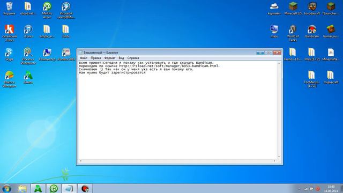The width and height of the screenshot is (343, 193).
Task: Launch the Skype desktop shortcut
Action: pos(9,54)
